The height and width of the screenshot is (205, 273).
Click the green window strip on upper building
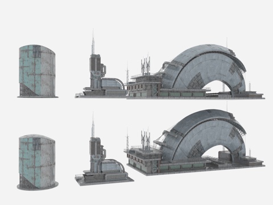pyautogui.click(x=181, y=95)
